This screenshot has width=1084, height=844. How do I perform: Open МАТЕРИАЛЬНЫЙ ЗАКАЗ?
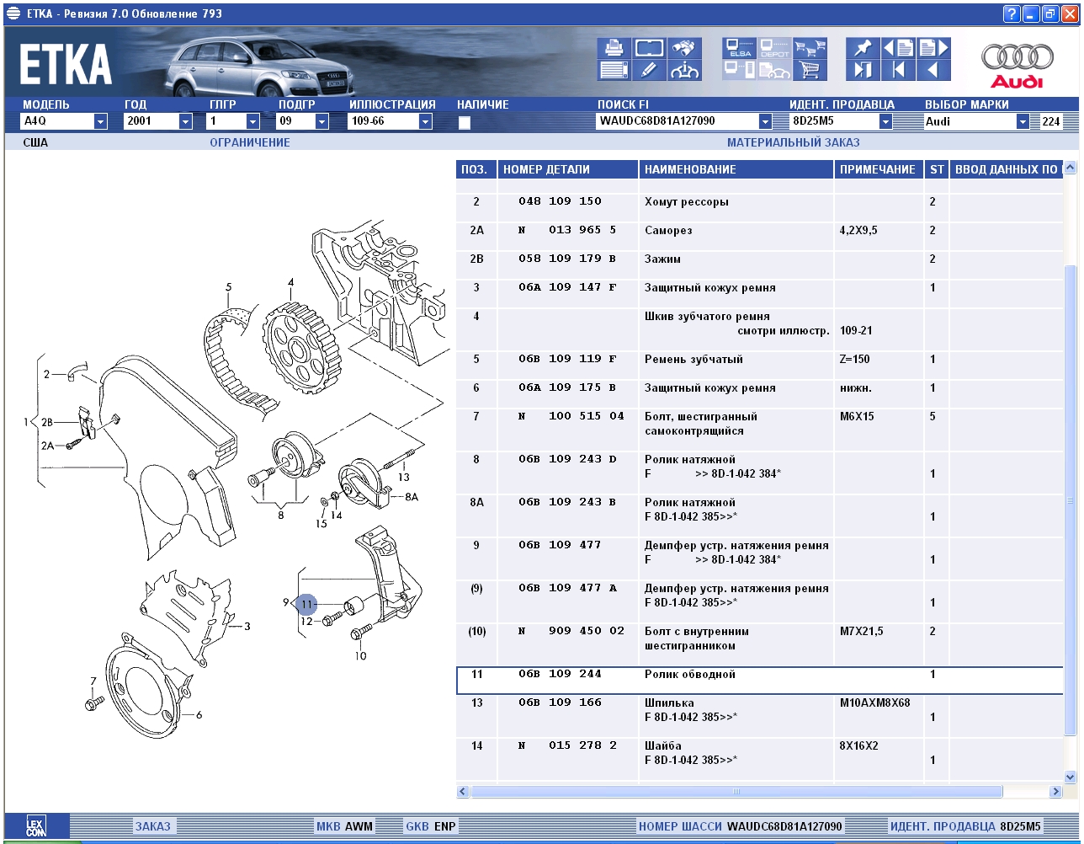(794, 142)
